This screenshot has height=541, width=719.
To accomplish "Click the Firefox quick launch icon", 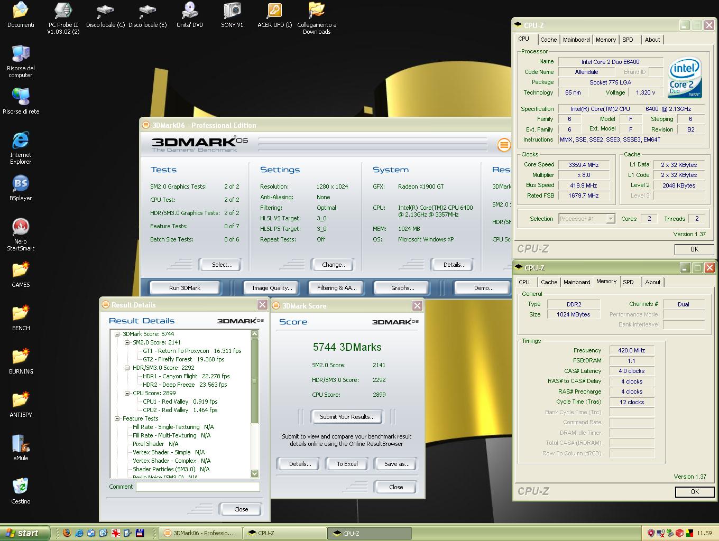I will pos(67,533).
